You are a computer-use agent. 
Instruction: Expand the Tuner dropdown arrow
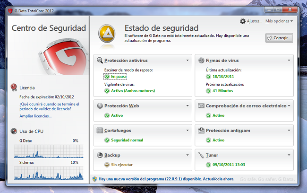(x=289, y=155)
